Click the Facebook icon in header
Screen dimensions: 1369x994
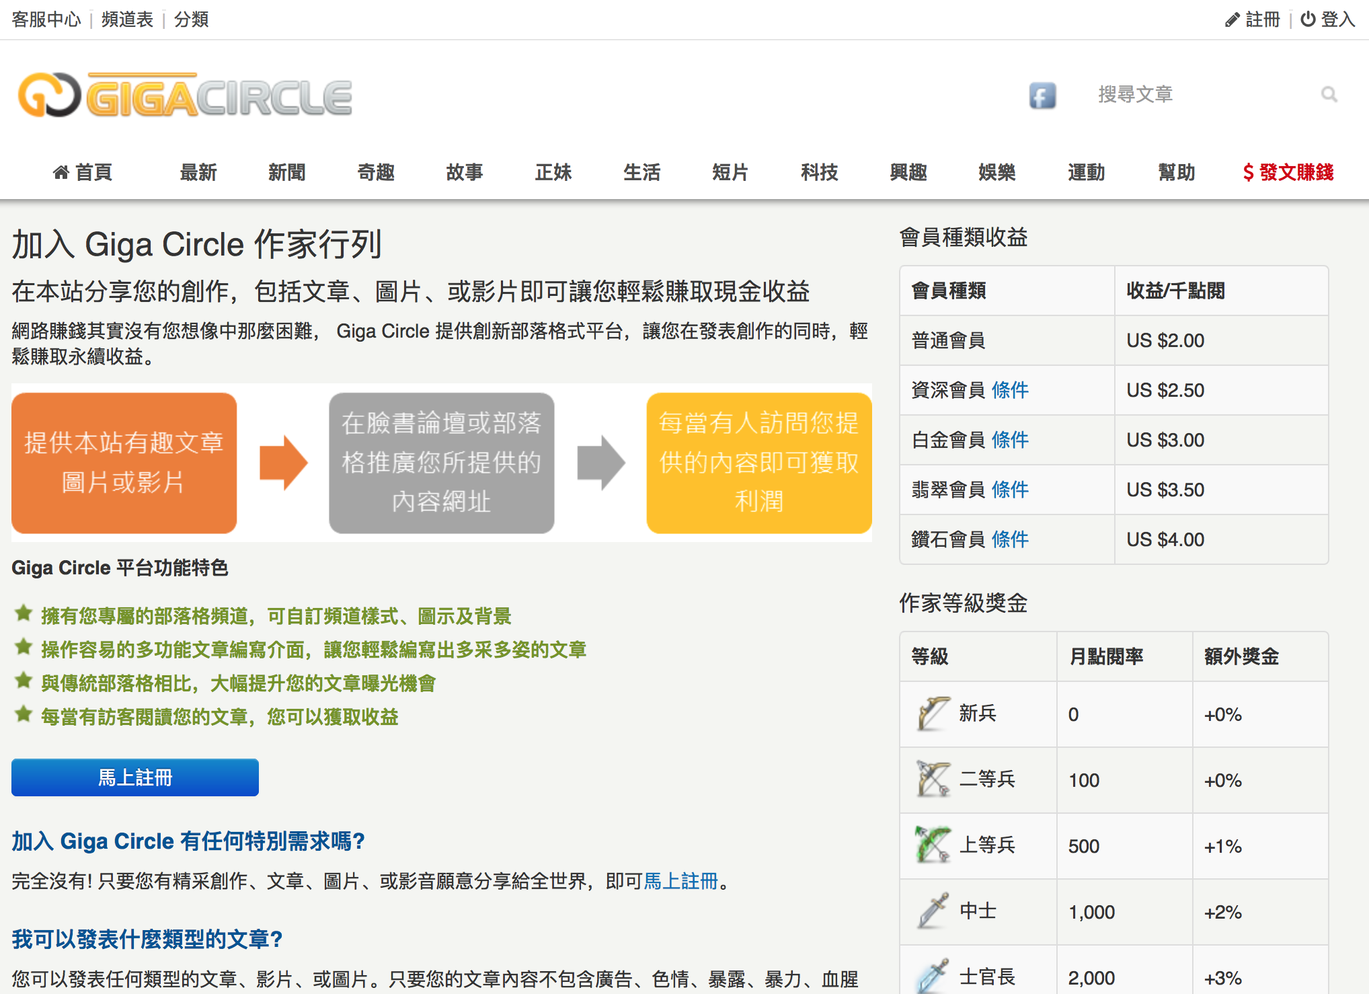(1042, 95)
